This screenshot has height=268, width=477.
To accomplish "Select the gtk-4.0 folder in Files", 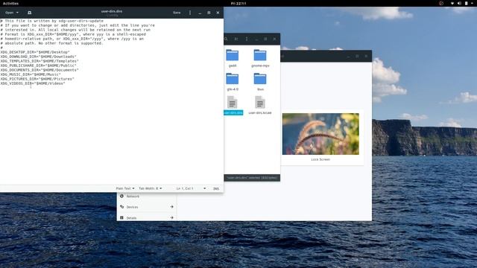I will pyautogui.click(x=233, y=81).
